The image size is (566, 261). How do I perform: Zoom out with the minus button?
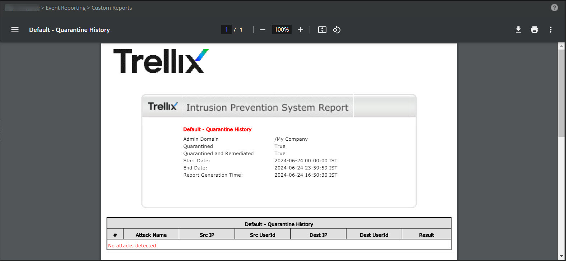click(x=263, y=30)
